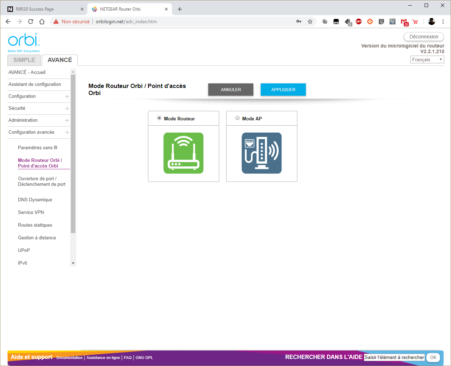Open the saved passwords key icon

point(299,21)
